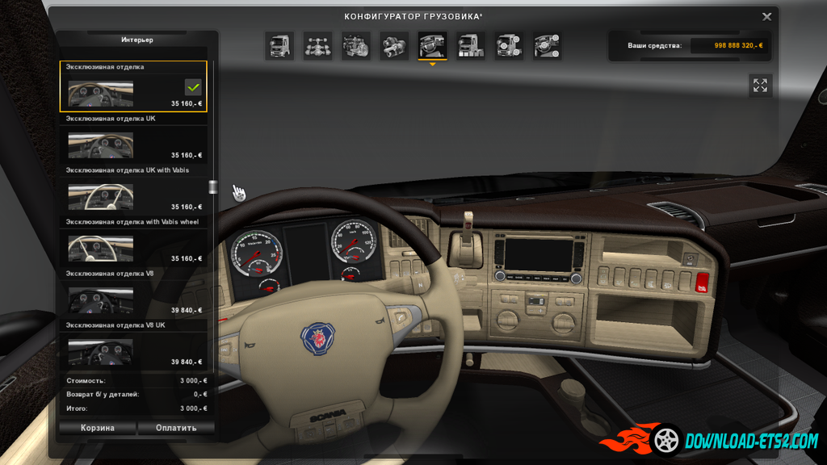Click the interior list scrollbar handle
Image resolution: width=827 pixels, height=465 pixels.
click(213, 186)
